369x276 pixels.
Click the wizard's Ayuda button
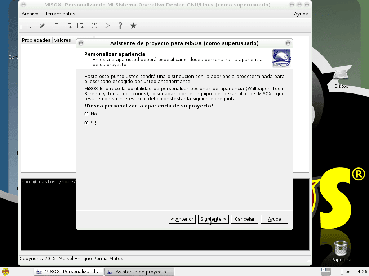click(275, 219)
